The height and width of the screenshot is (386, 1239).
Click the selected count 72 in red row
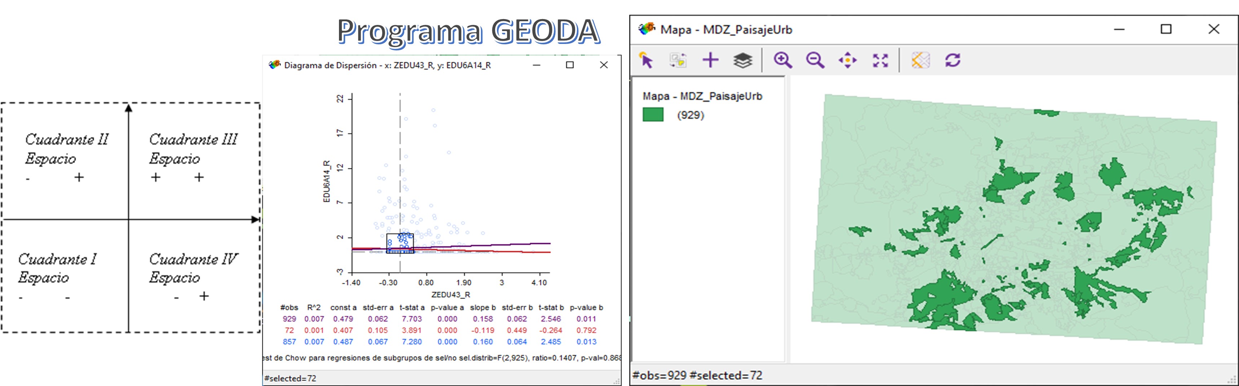pos(289,330)
